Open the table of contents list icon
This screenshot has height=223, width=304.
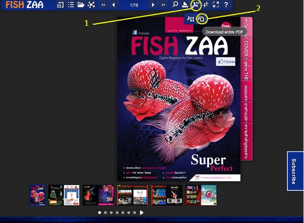[x=71, y=5]
